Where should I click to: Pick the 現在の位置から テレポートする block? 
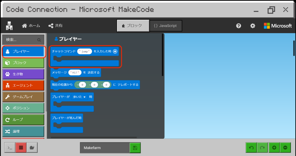coord(95,85)
